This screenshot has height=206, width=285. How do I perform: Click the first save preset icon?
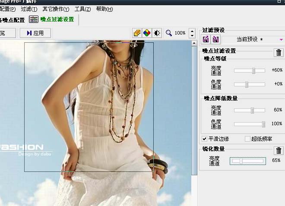(206, 39)
